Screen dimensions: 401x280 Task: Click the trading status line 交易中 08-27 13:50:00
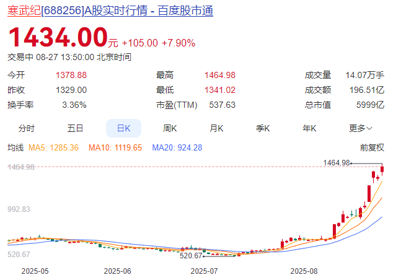click(69, 57)
